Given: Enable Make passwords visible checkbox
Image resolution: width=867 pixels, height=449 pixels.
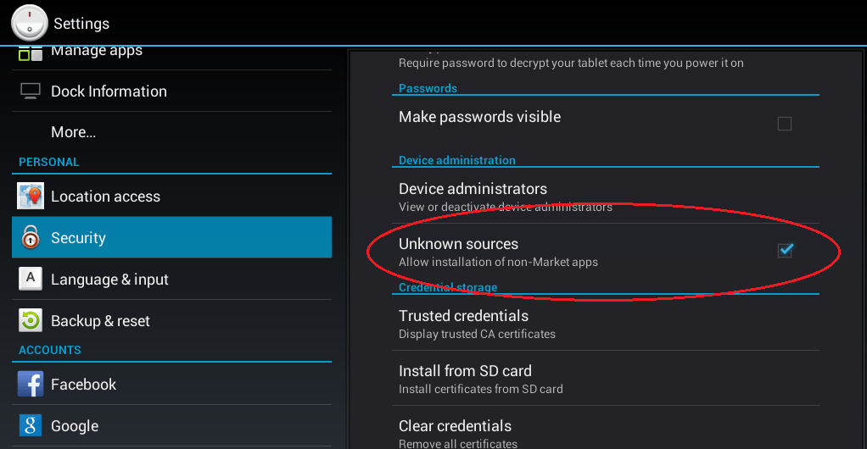Looking at the screenshot, I should 784,124.
